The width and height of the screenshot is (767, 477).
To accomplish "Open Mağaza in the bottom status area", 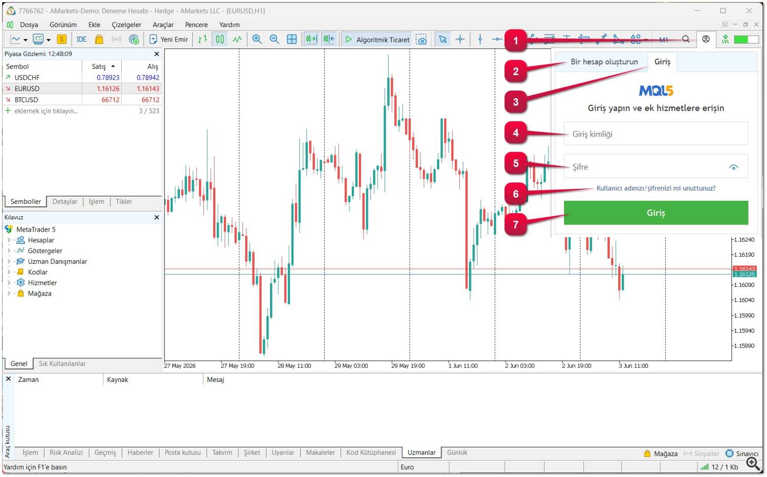I will coord(661,453).
